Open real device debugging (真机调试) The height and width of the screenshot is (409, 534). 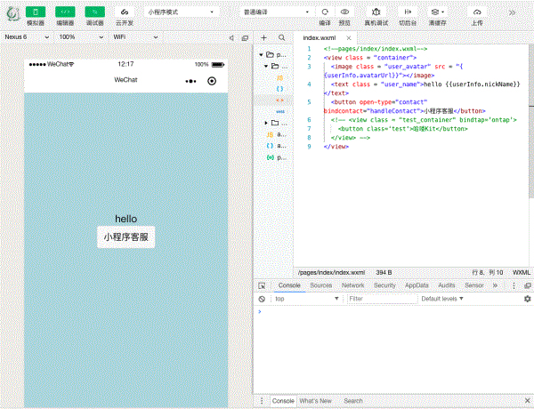tap(376, 12)
